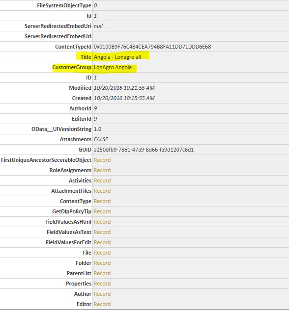Screen dimensions: 289x310
Task: Open the AttachmentFiles Record link
Action: [x=102, y=191]
